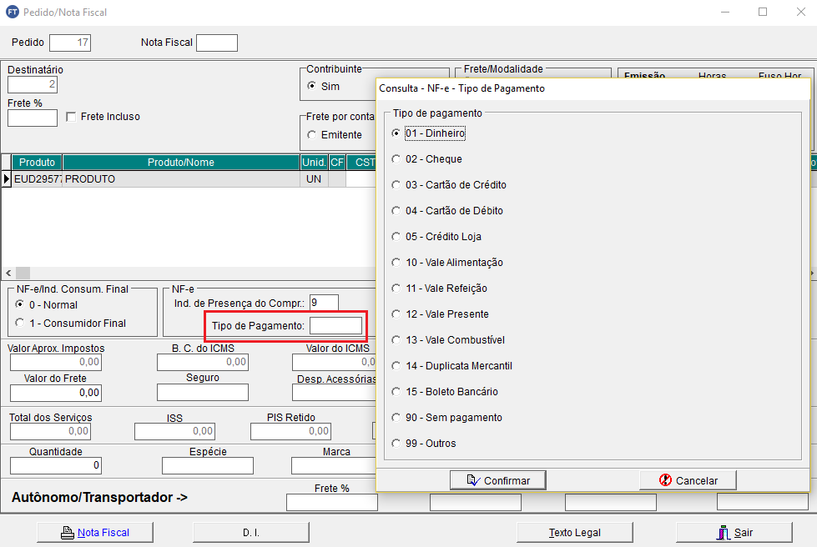Click the Nota Fiscal printer button
Viewport: 817px width, 547px height.
point(95,533)
